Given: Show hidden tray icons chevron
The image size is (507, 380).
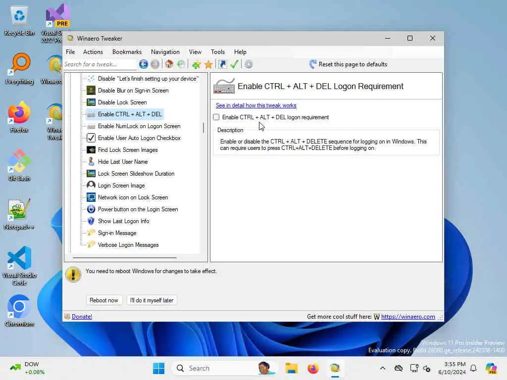Looking at the screenshot, I should tap(383, 368).
